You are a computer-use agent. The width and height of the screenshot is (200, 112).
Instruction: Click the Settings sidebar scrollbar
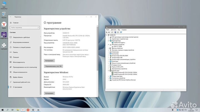click(x=41, y=71)
